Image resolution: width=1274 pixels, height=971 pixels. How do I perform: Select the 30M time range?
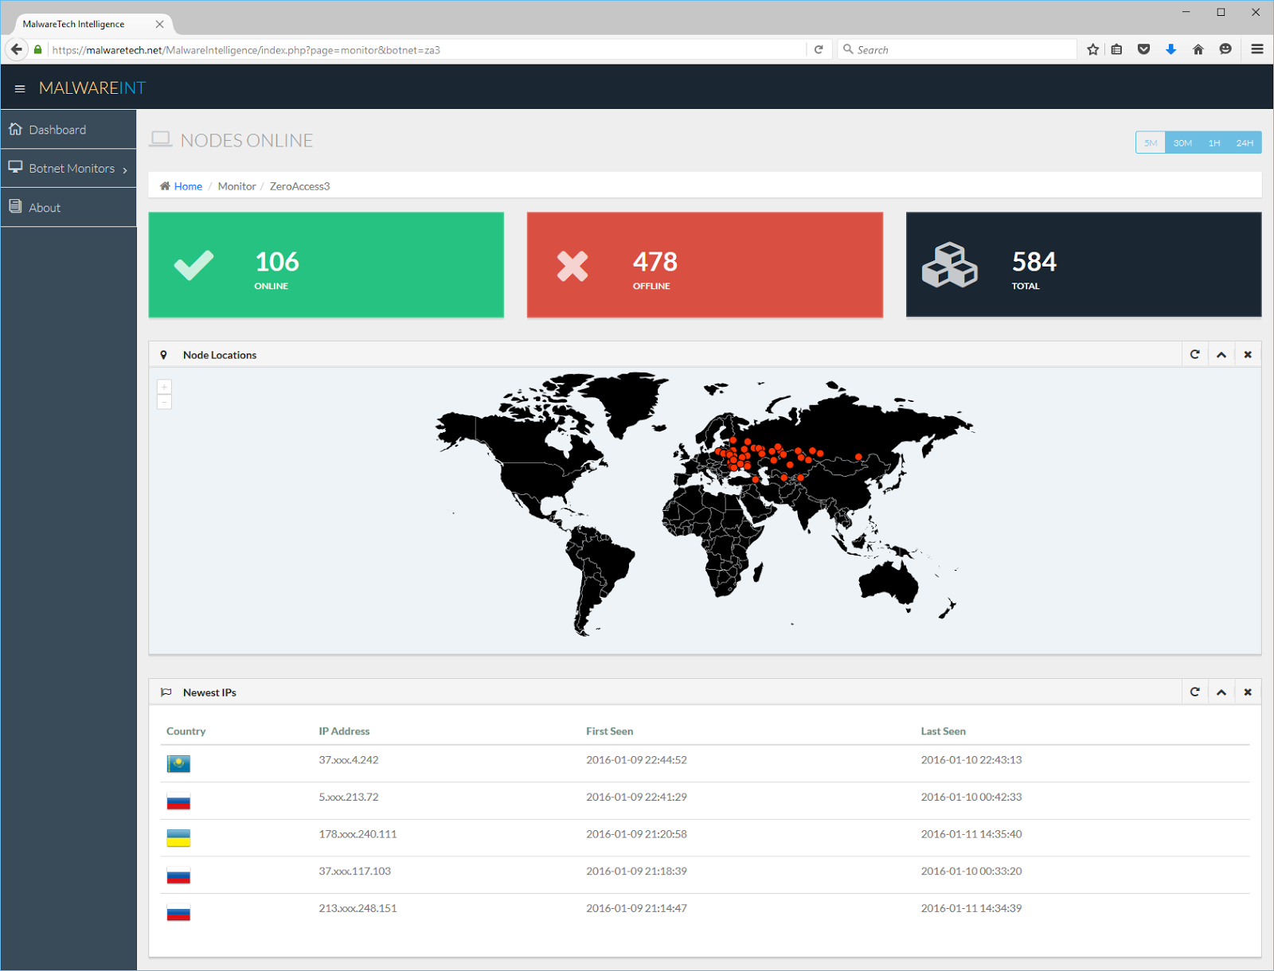1182,142
